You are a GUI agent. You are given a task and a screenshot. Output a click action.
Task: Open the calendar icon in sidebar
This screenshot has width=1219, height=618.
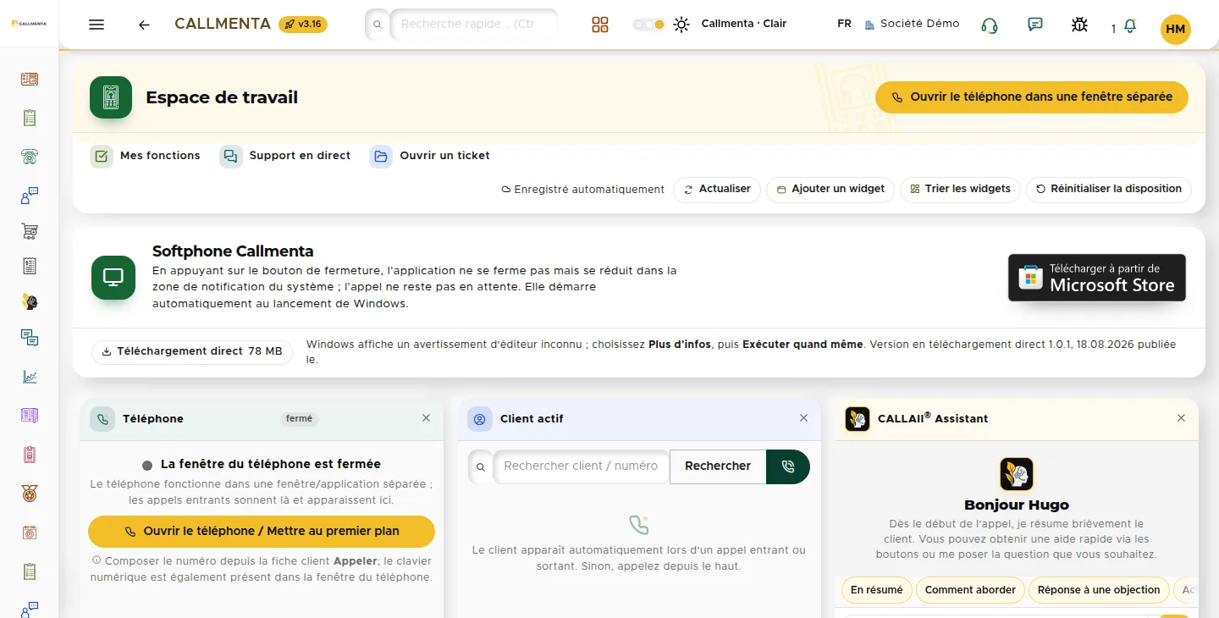click(x=30, y=532)
